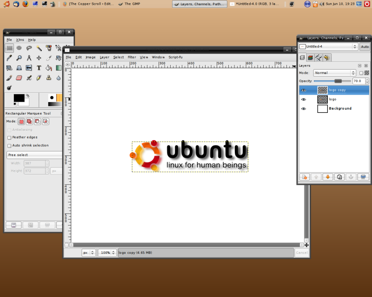Select the Intelligent Scissors tool
The image size is (372, 297).
(x=59, y=48)
